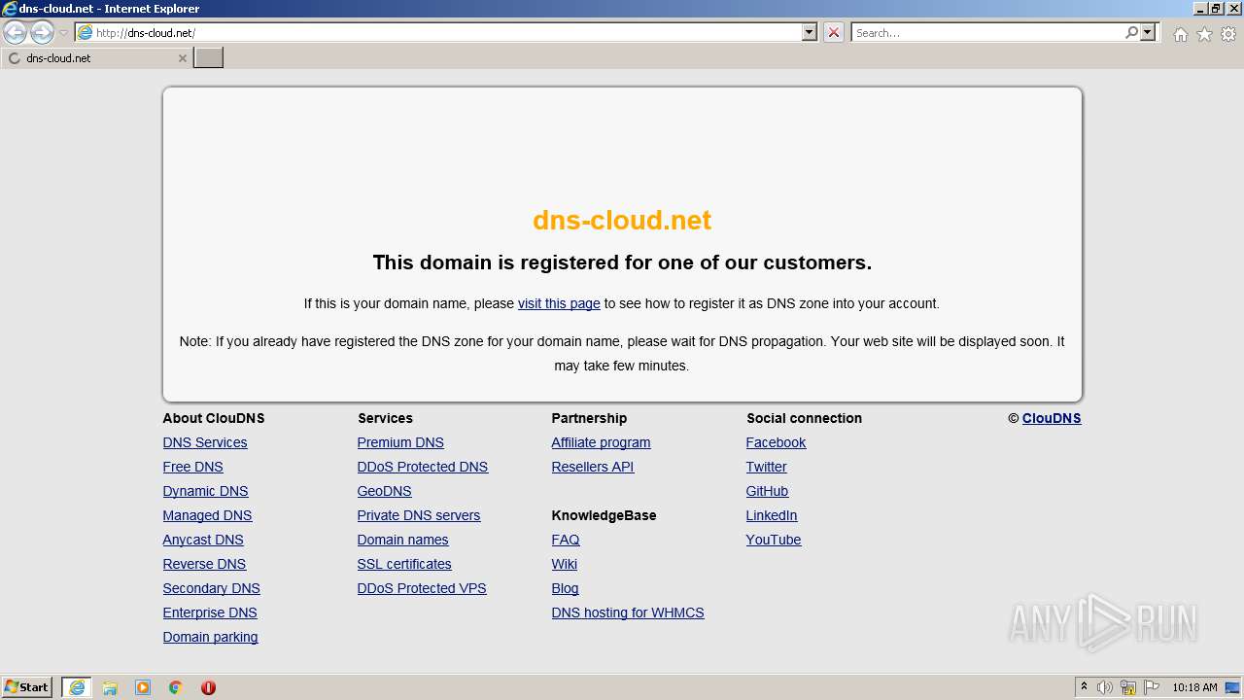Open the Start menu
Image resolution: width=1244 pixels, height=700 pixels.
click(x=26, y=687)
